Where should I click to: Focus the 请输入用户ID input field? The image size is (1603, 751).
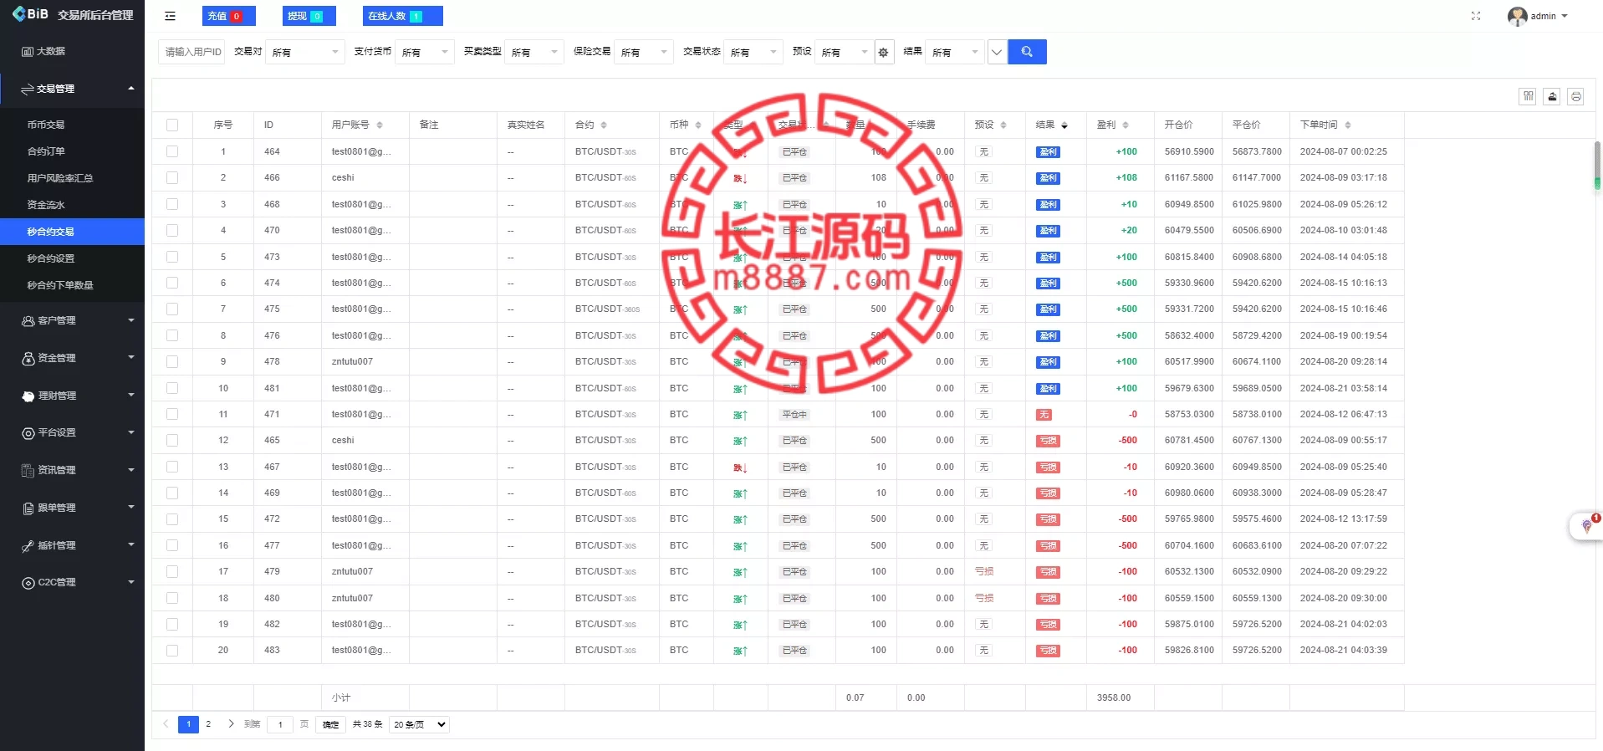pos(191,52)
